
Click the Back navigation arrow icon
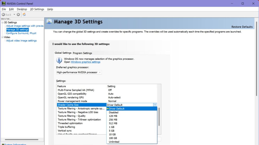(3, 14)
